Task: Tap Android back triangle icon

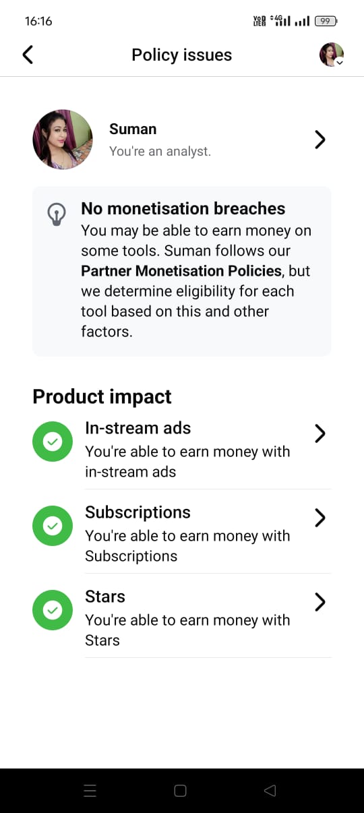Action: (x=270, y=791)
